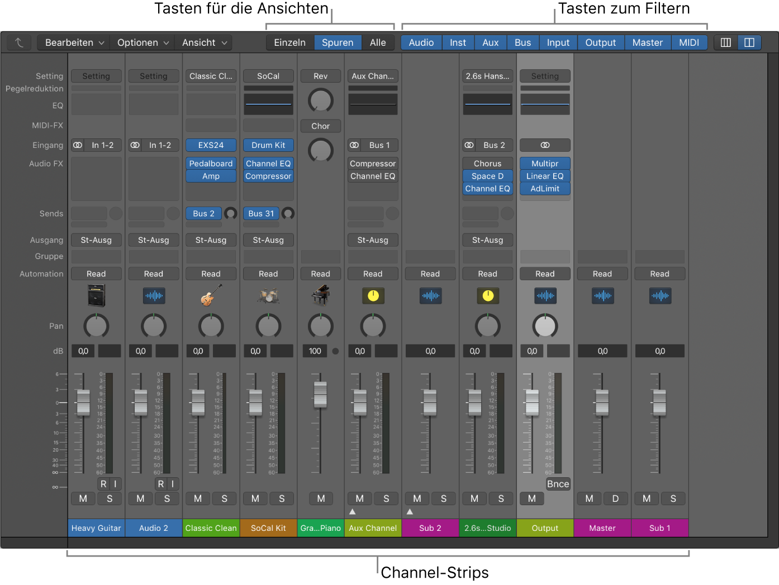Switch to wide channel strip view icon
The image size is (779, 585).
point(749,42)
